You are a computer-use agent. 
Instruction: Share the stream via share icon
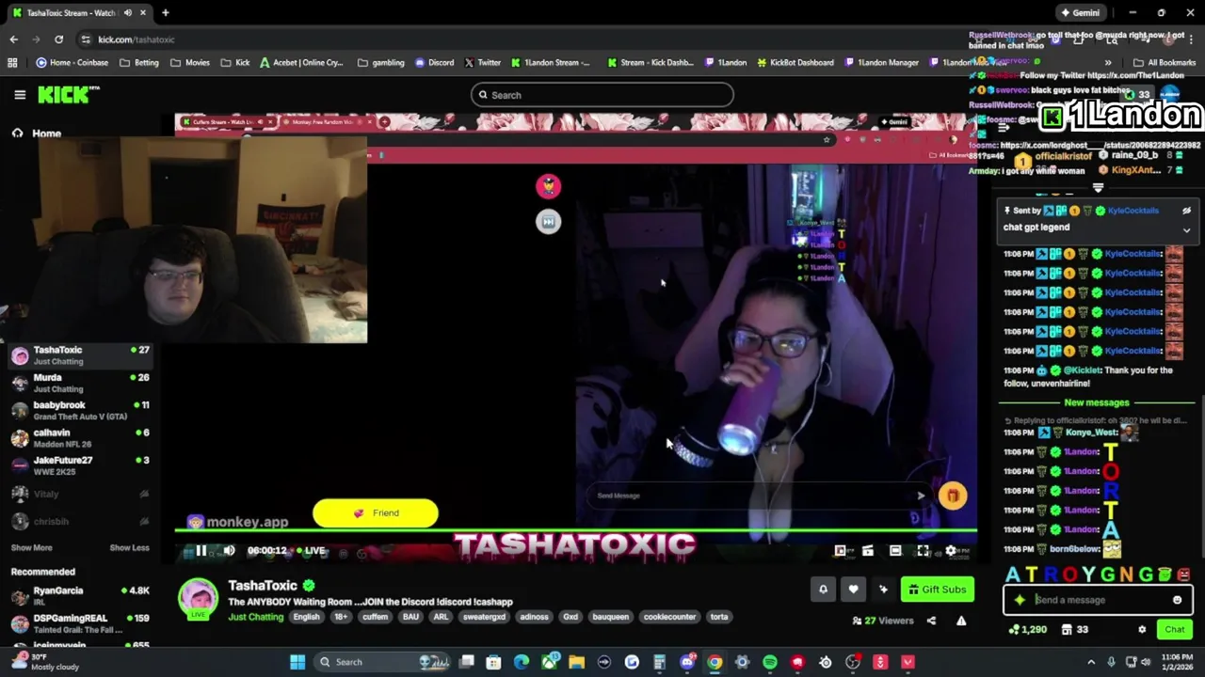tap(931, 621)
